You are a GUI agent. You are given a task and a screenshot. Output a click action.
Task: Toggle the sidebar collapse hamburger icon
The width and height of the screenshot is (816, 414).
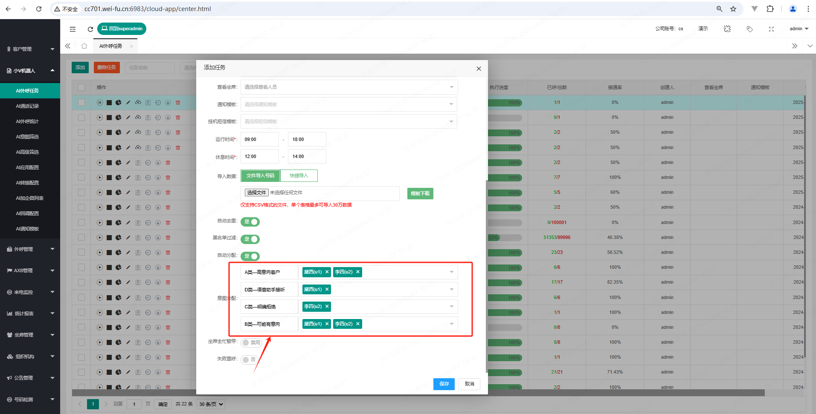pyautogui.click(x=73, y=29)
